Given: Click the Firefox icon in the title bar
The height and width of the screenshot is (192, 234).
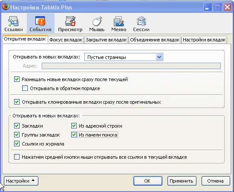Looking at the screenshot, I should click(6, 6).
